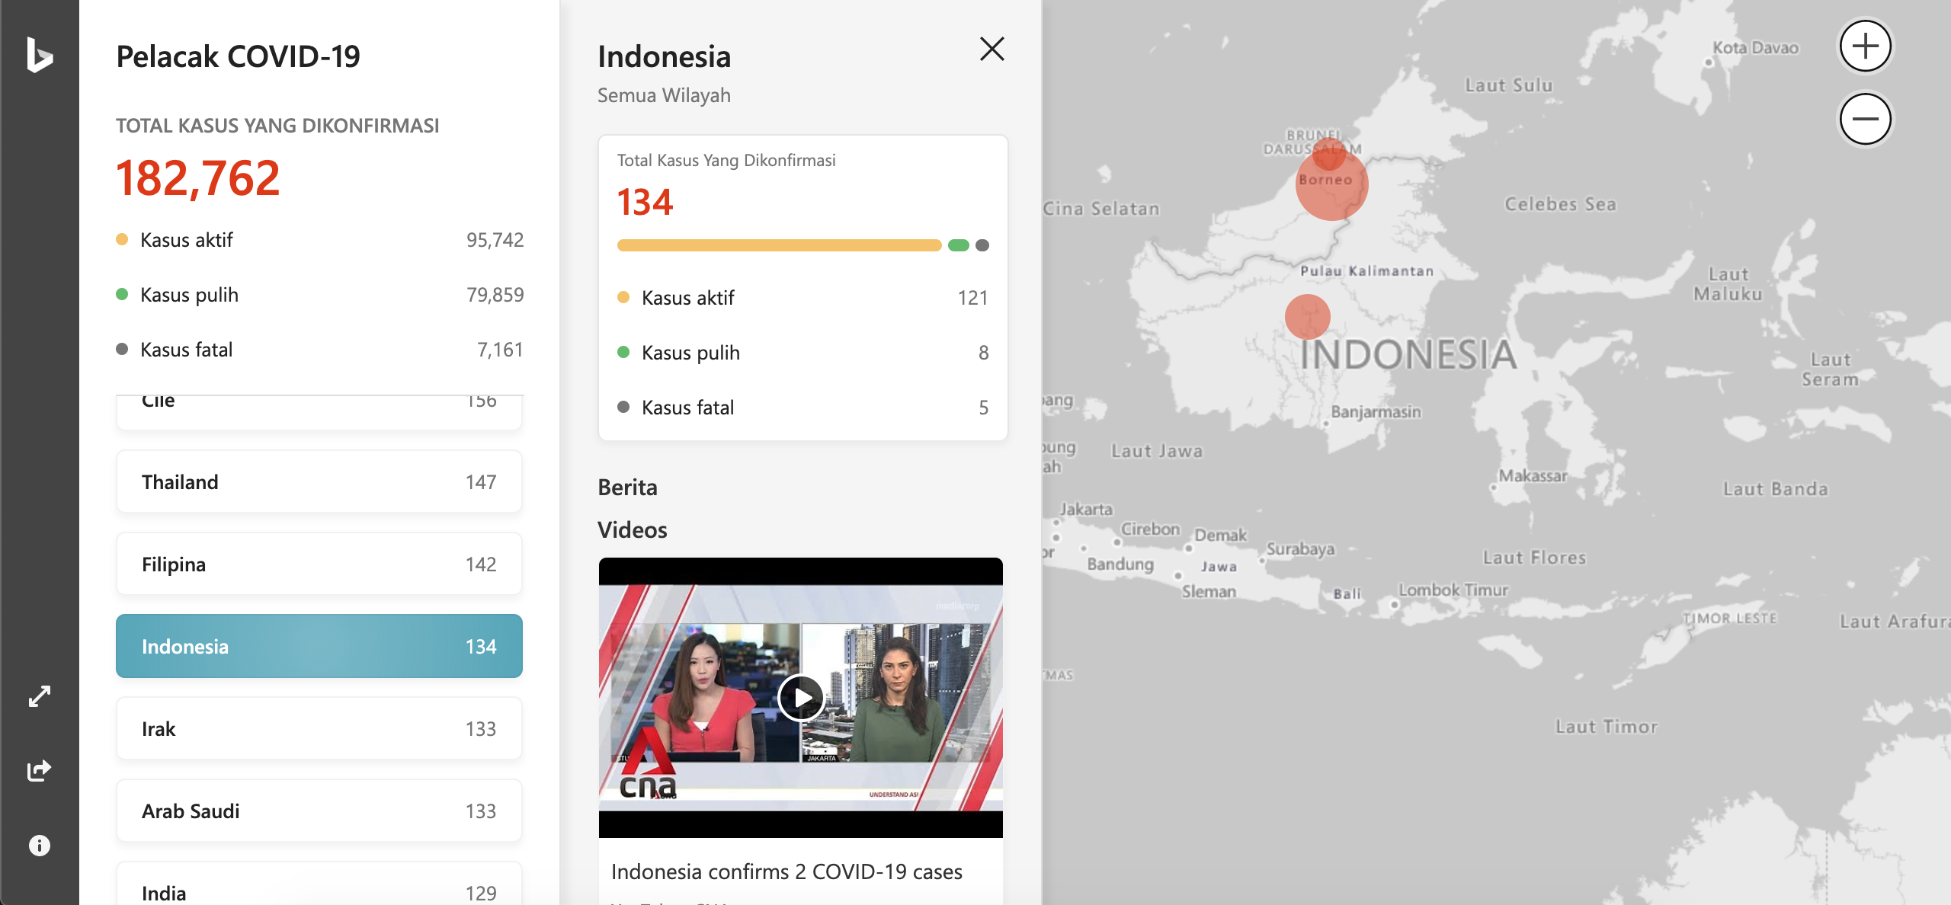Image resolution: width=1951 pixels, height=905 pixels.
Task: Select the highlighted Indonesia entry
Action: (319, 646)
